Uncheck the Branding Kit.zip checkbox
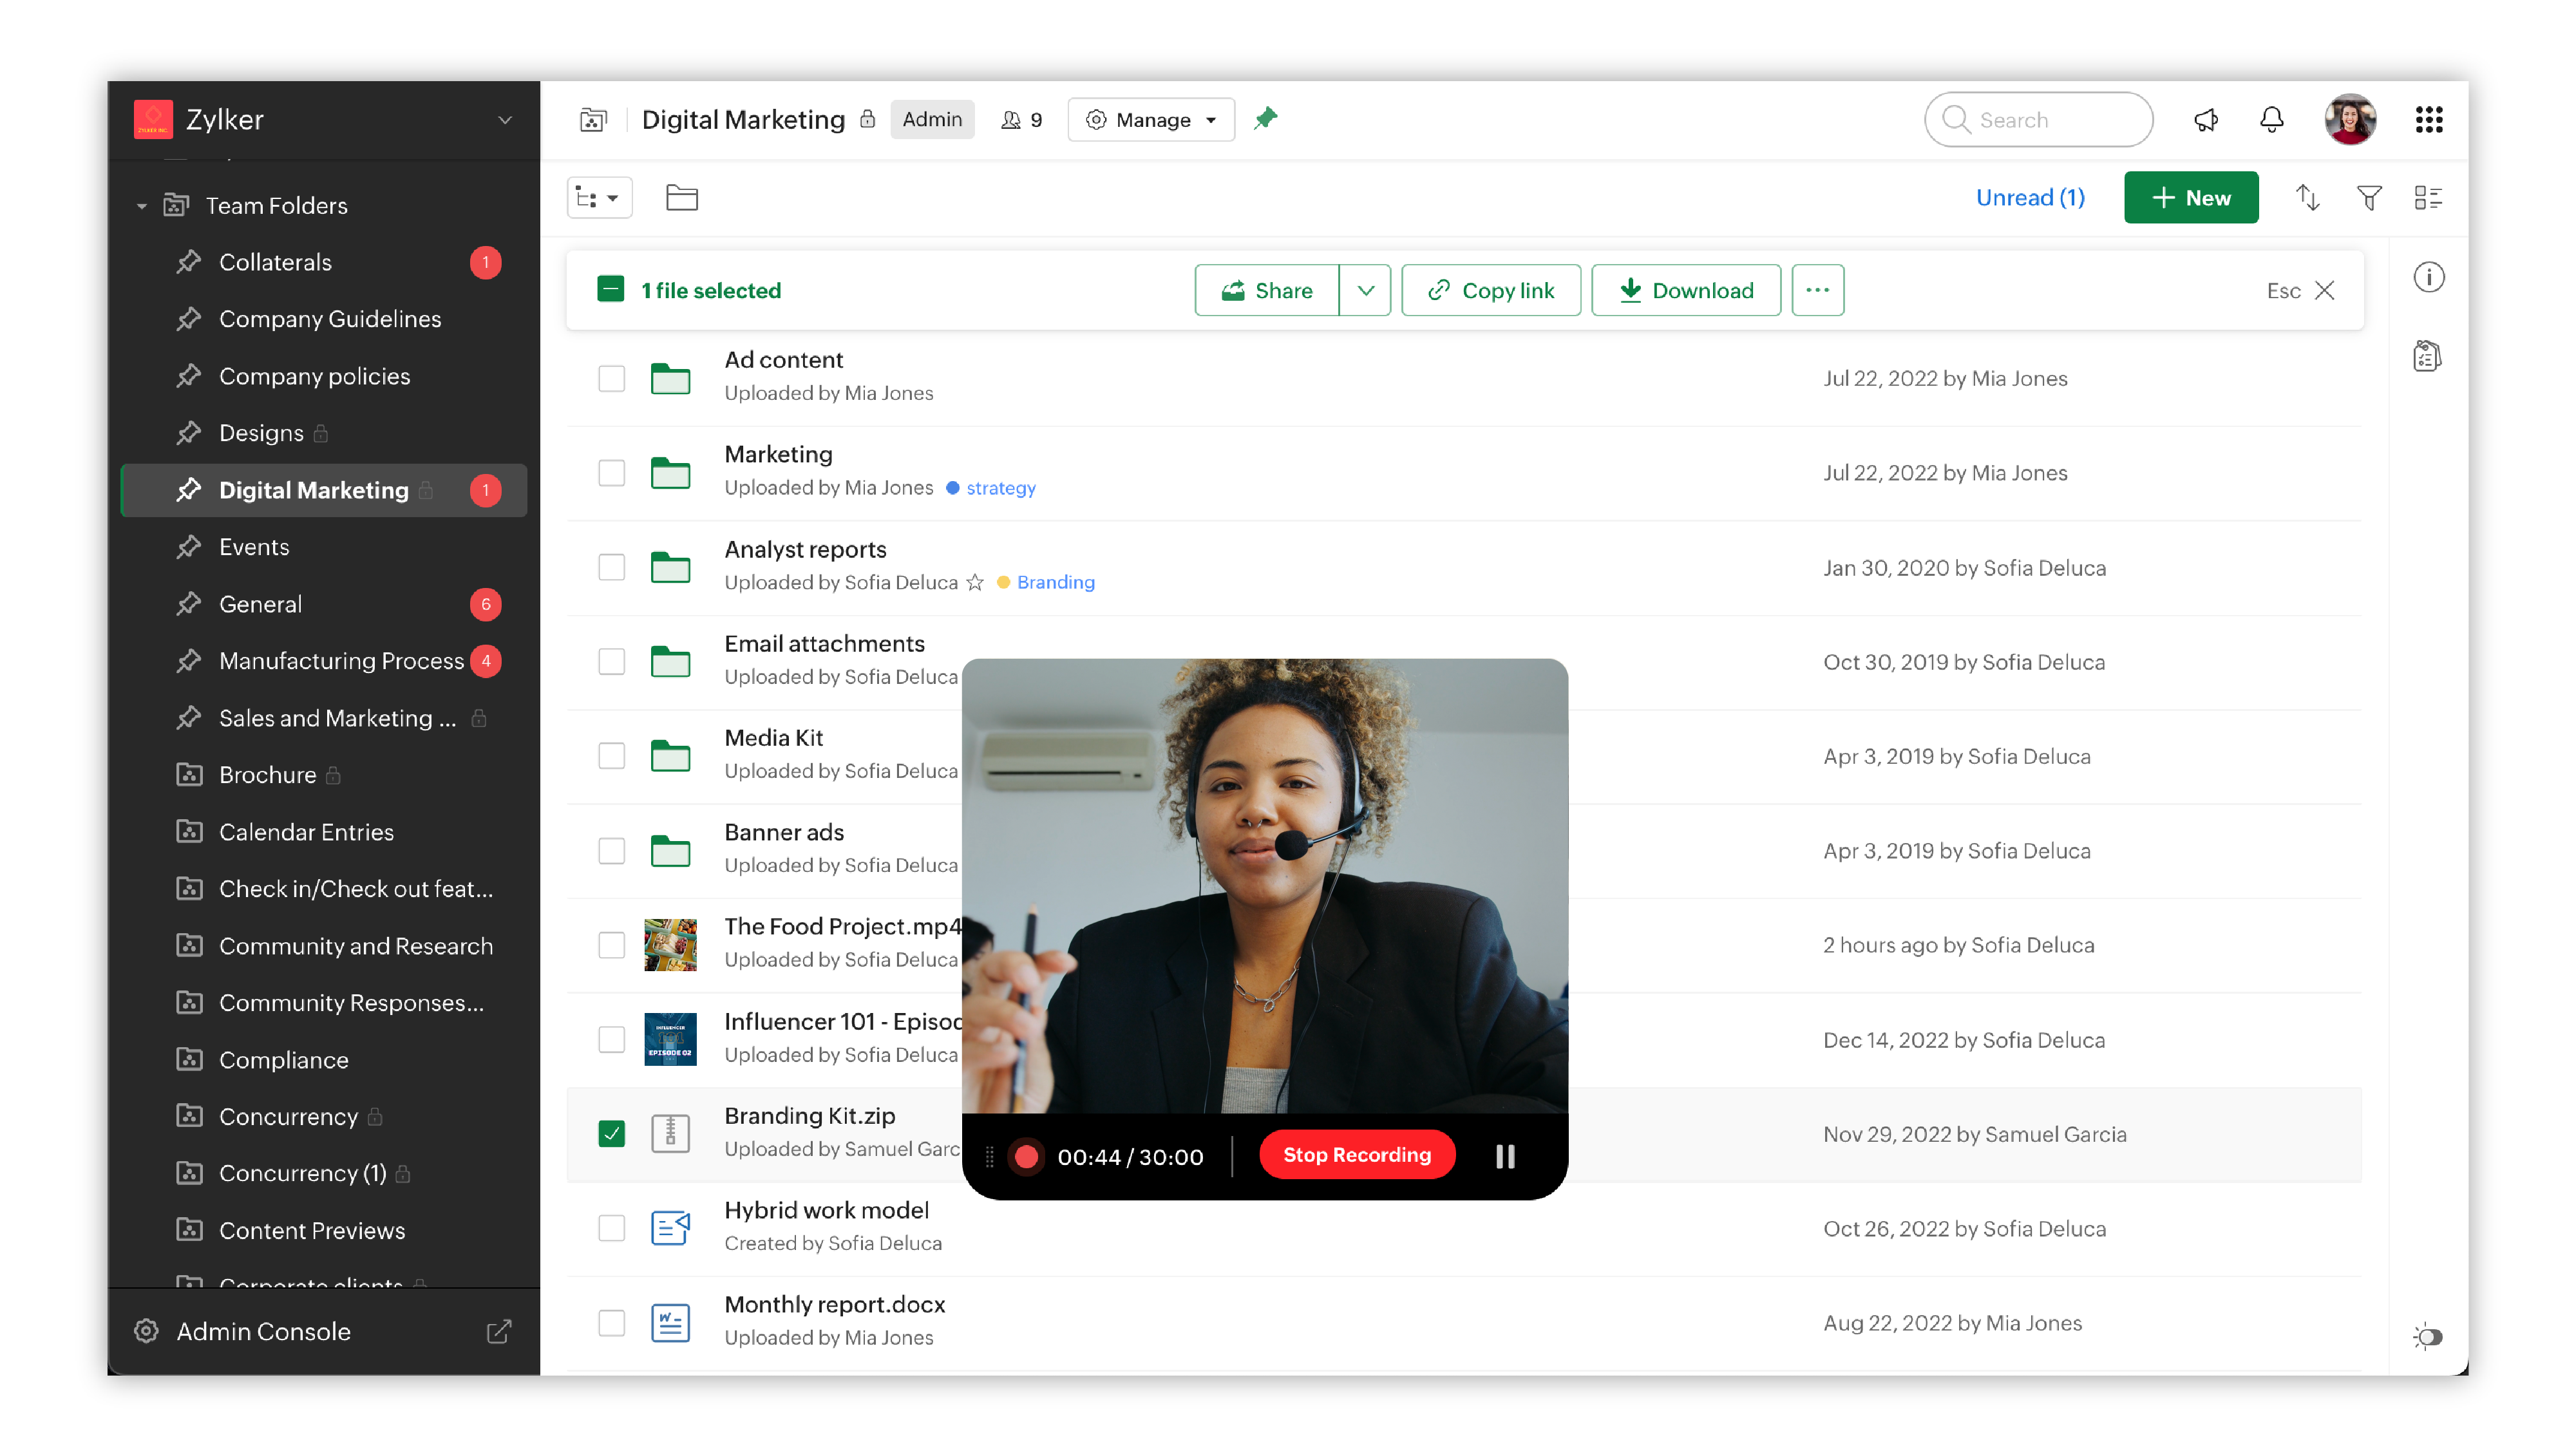Screen dimensions: 2576x1449 pos(611,1133)
